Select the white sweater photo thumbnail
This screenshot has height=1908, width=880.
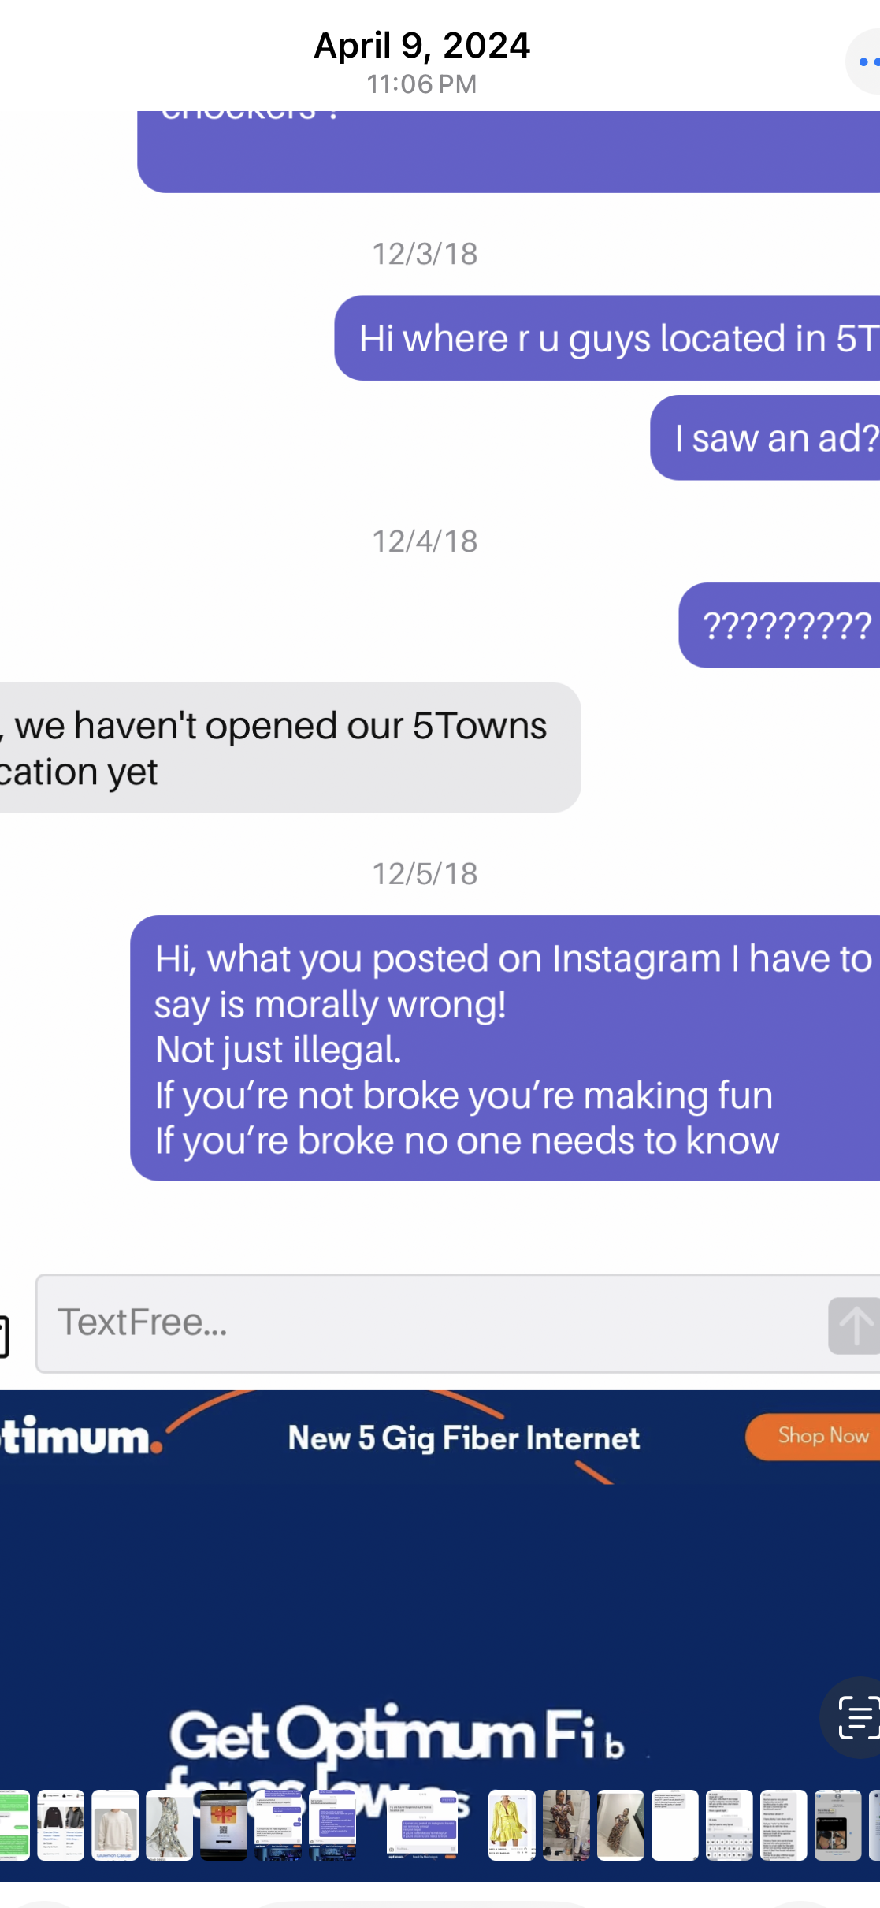(x=115, y=1825)
